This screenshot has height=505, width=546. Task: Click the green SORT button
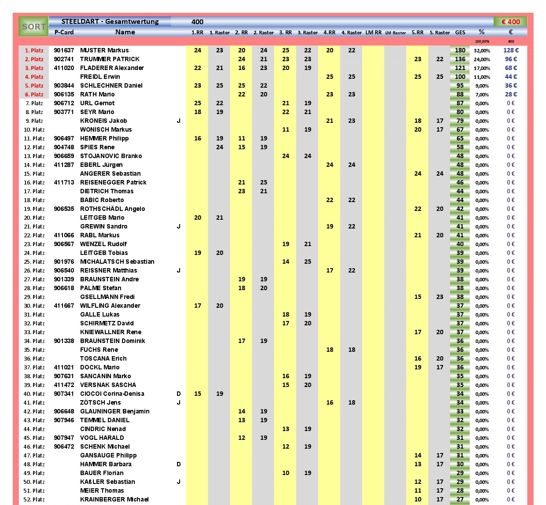pyautogui.click(x=33, y=27)
